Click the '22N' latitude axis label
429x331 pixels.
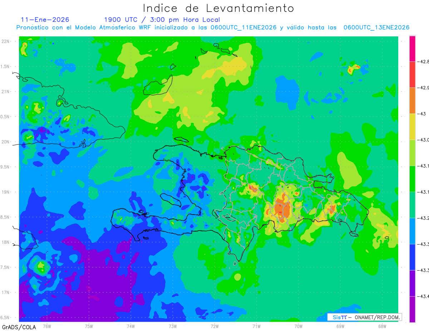point(5,41)
